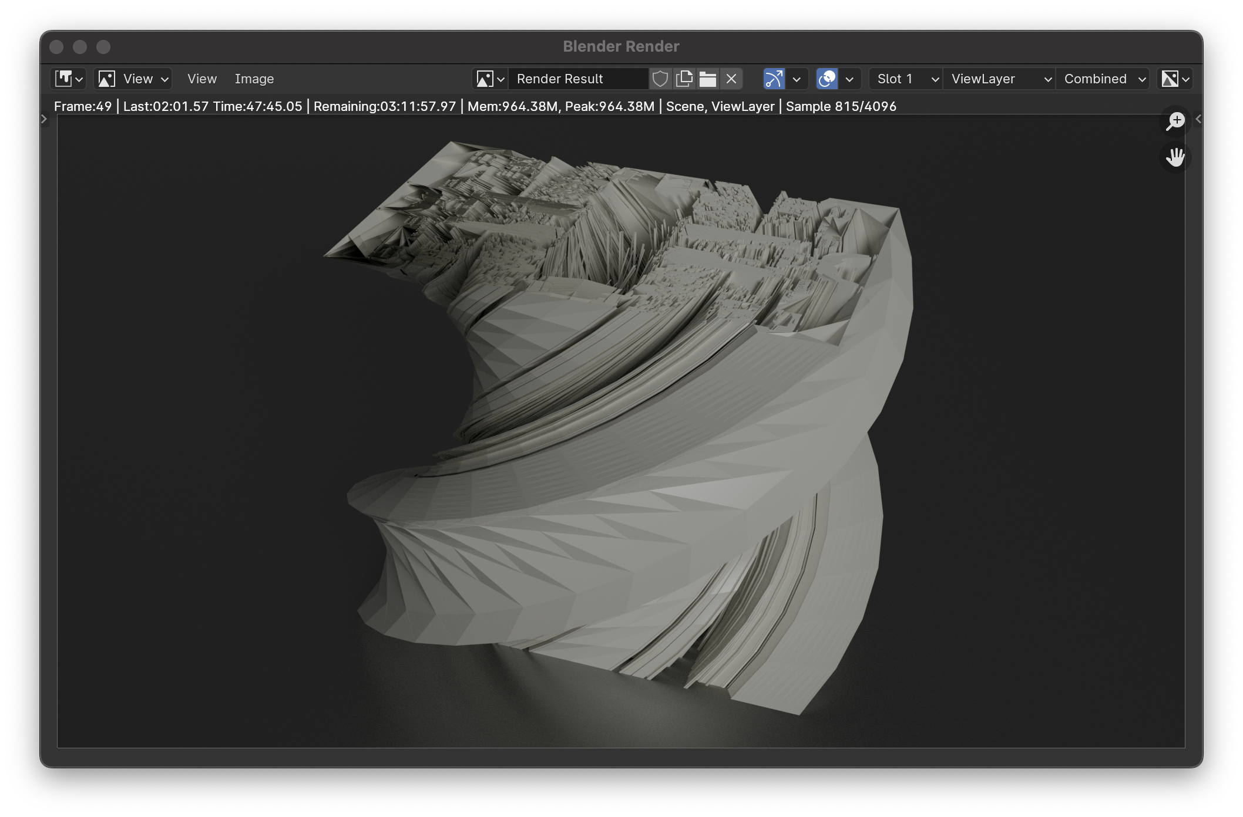Click the zoom magnifier gizmo
This screenshot has width=1243, height=817.
point(1175,121)
